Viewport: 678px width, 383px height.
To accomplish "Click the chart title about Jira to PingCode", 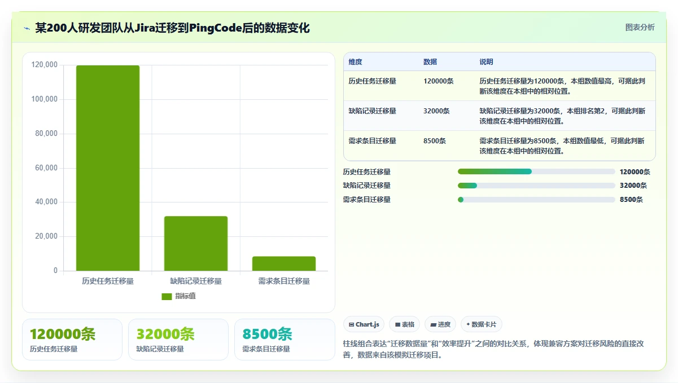I will [172, 28].
